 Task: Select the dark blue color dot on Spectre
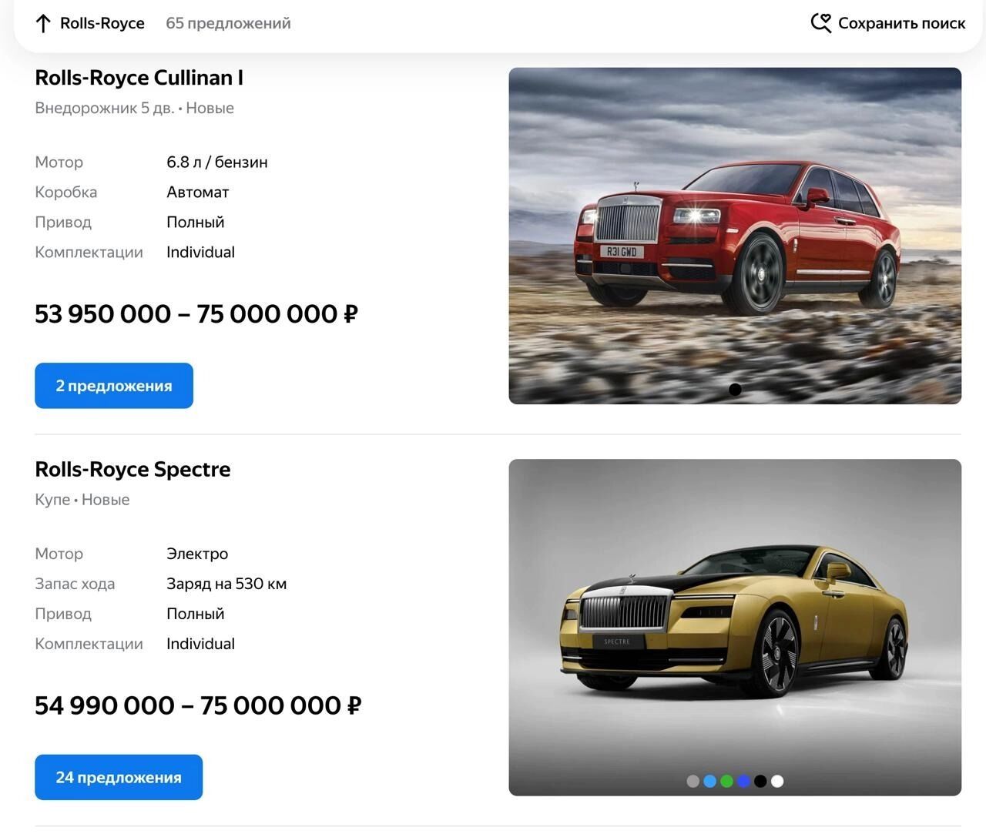pyautogui.click(x=743, y=782)
